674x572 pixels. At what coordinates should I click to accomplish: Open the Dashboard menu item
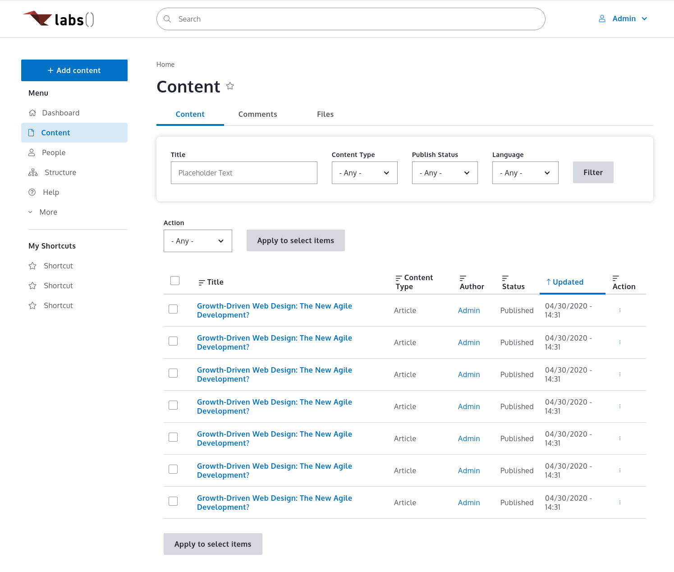pyautogui.click(x=74, y=113)
